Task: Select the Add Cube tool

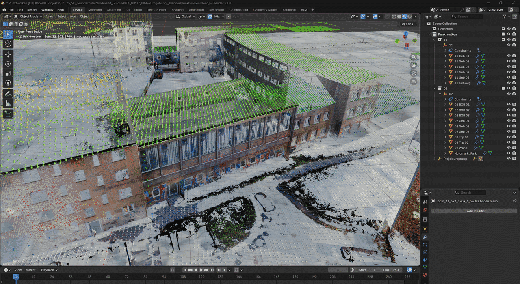Action: pyautogui.click(x=8, y=114)
